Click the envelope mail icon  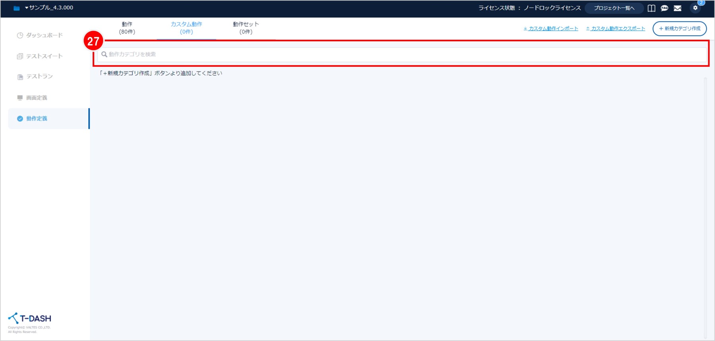(678, 8)
